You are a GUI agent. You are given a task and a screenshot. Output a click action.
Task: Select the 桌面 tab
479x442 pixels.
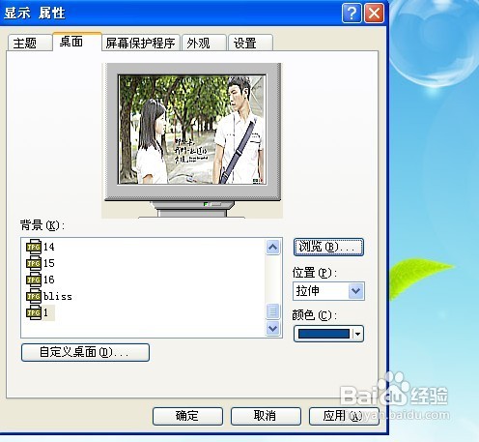[77, 42]
